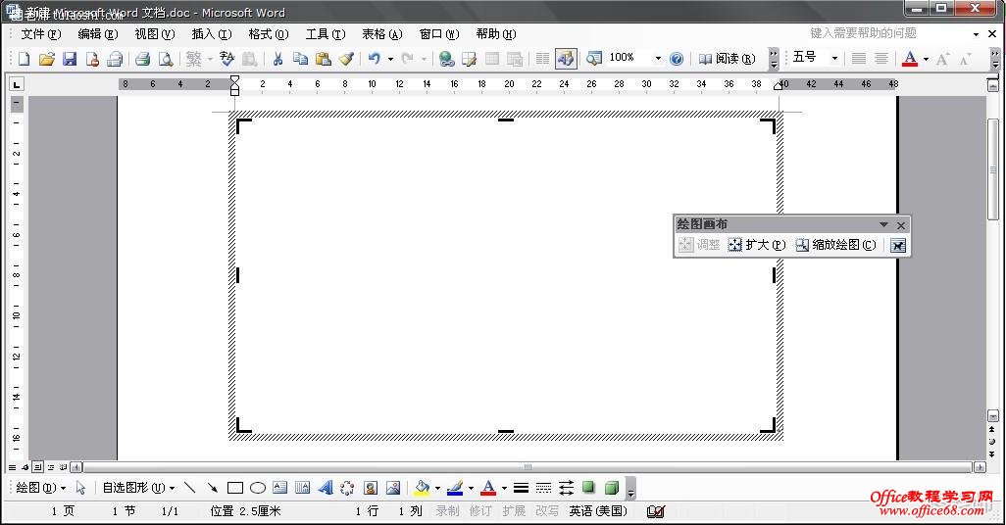Toggle the Drawing toolbar button
This screenshot has width=1006, height=525.
(x=565, y=59)
